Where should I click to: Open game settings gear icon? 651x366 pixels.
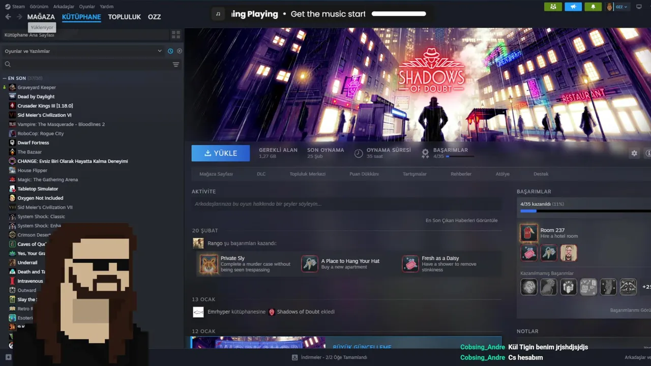[x=634, y=153]
